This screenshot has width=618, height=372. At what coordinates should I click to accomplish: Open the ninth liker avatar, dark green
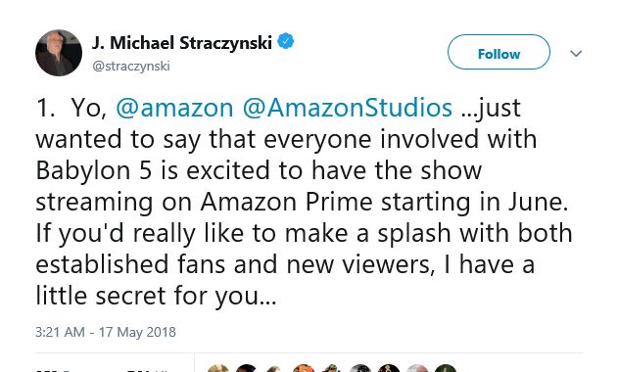click(x=446, y=368)
